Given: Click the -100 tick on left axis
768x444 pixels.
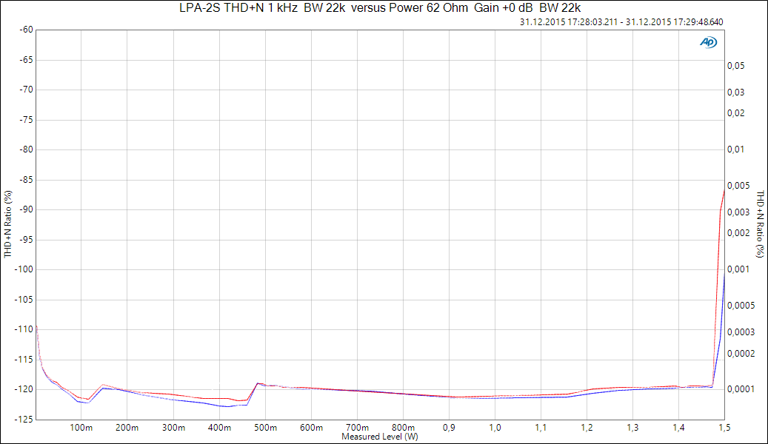Looking at the screenshot, I should pos(22,269).
